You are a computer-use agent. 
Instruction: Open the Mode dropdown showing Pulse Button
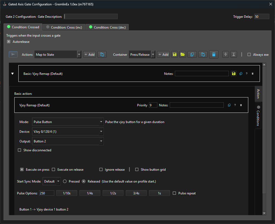[67, 122]
